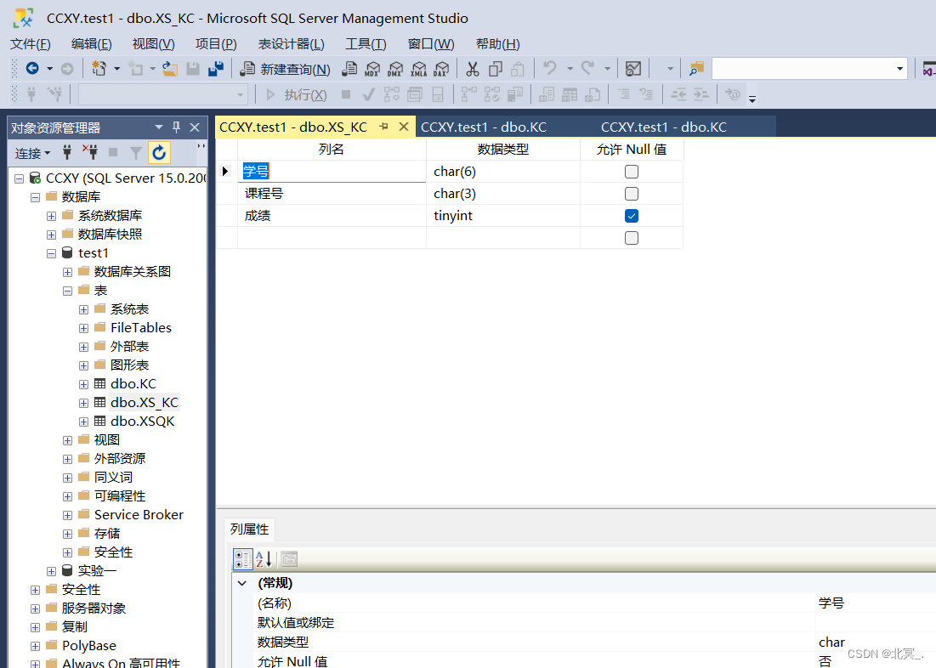Click the Cut icon on the toolbar
Viewport: 936px width, 668px height.
pyautogui.click(x=473, y=69)
